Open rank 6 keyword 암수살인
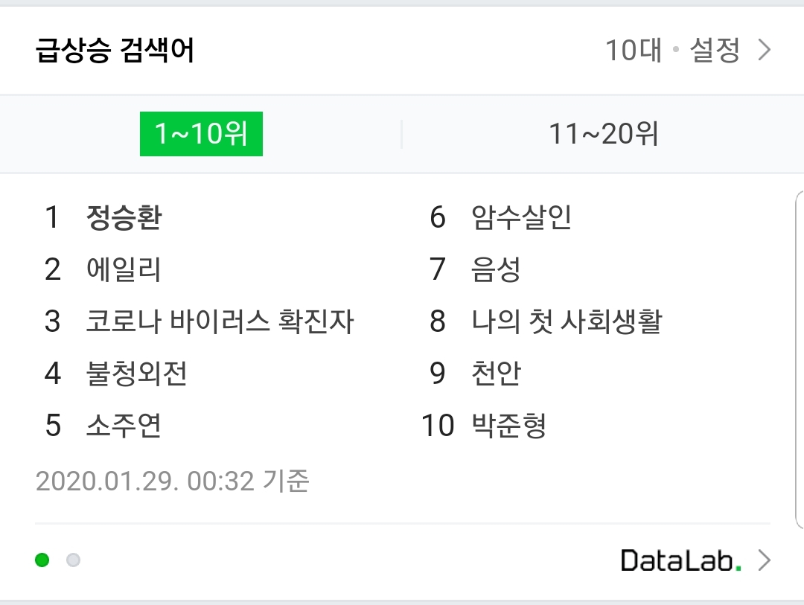 click(x=521, y=217)
